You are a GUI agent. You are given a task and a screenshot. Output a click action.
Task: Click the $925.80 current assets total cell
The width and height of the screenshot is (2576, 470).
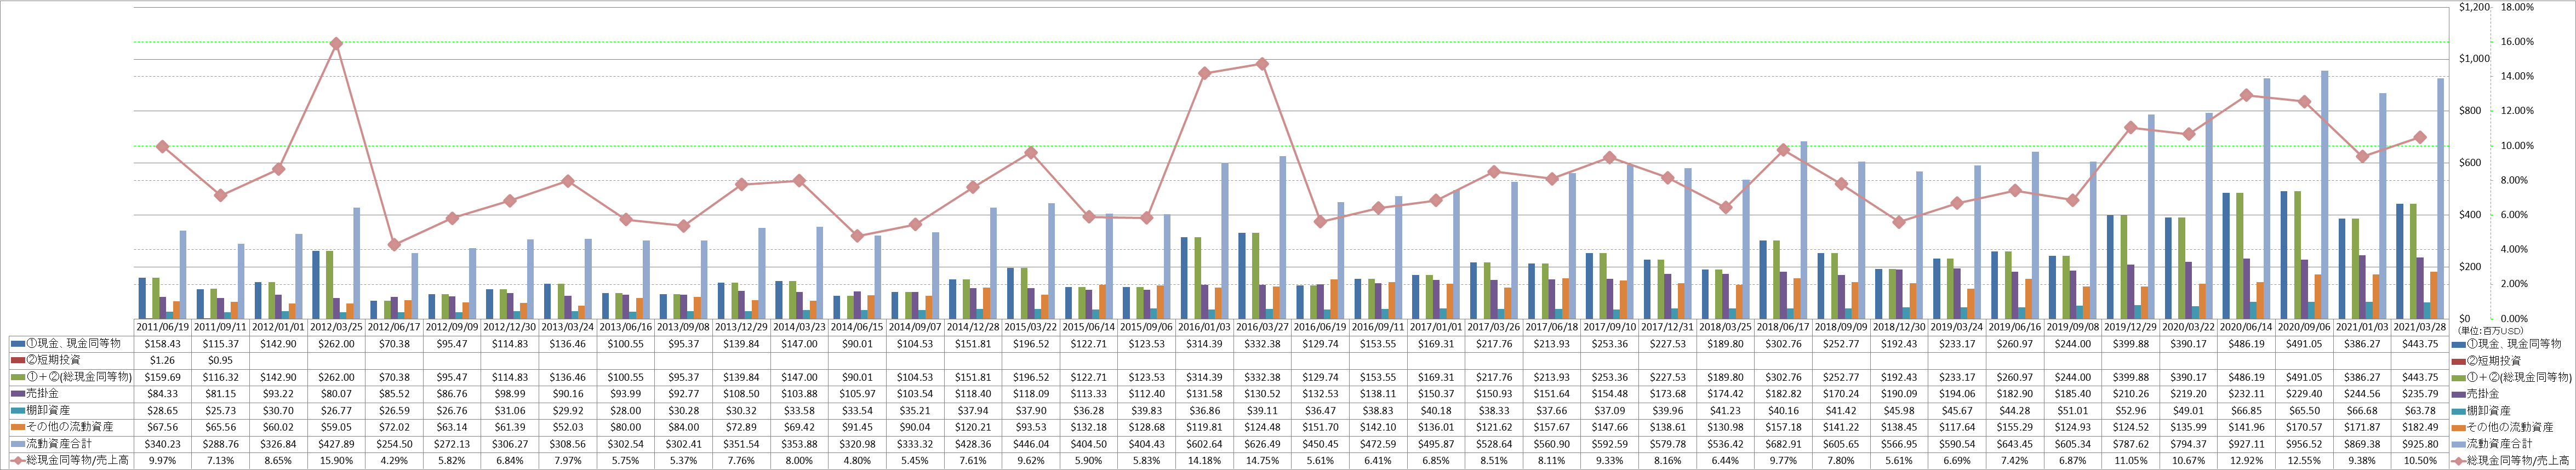[2420, 443]
